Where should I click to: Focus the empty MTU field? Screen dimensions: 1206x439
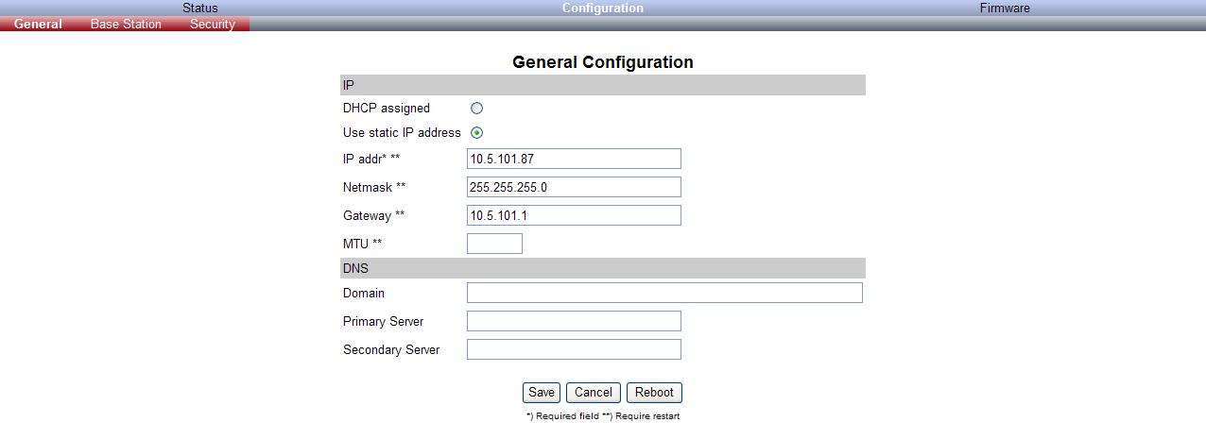[x=494, y=244]
